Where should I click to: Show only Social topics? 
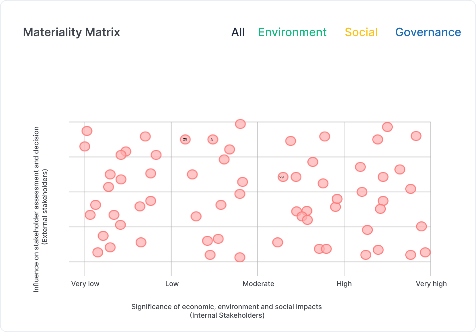pos(361,32)
